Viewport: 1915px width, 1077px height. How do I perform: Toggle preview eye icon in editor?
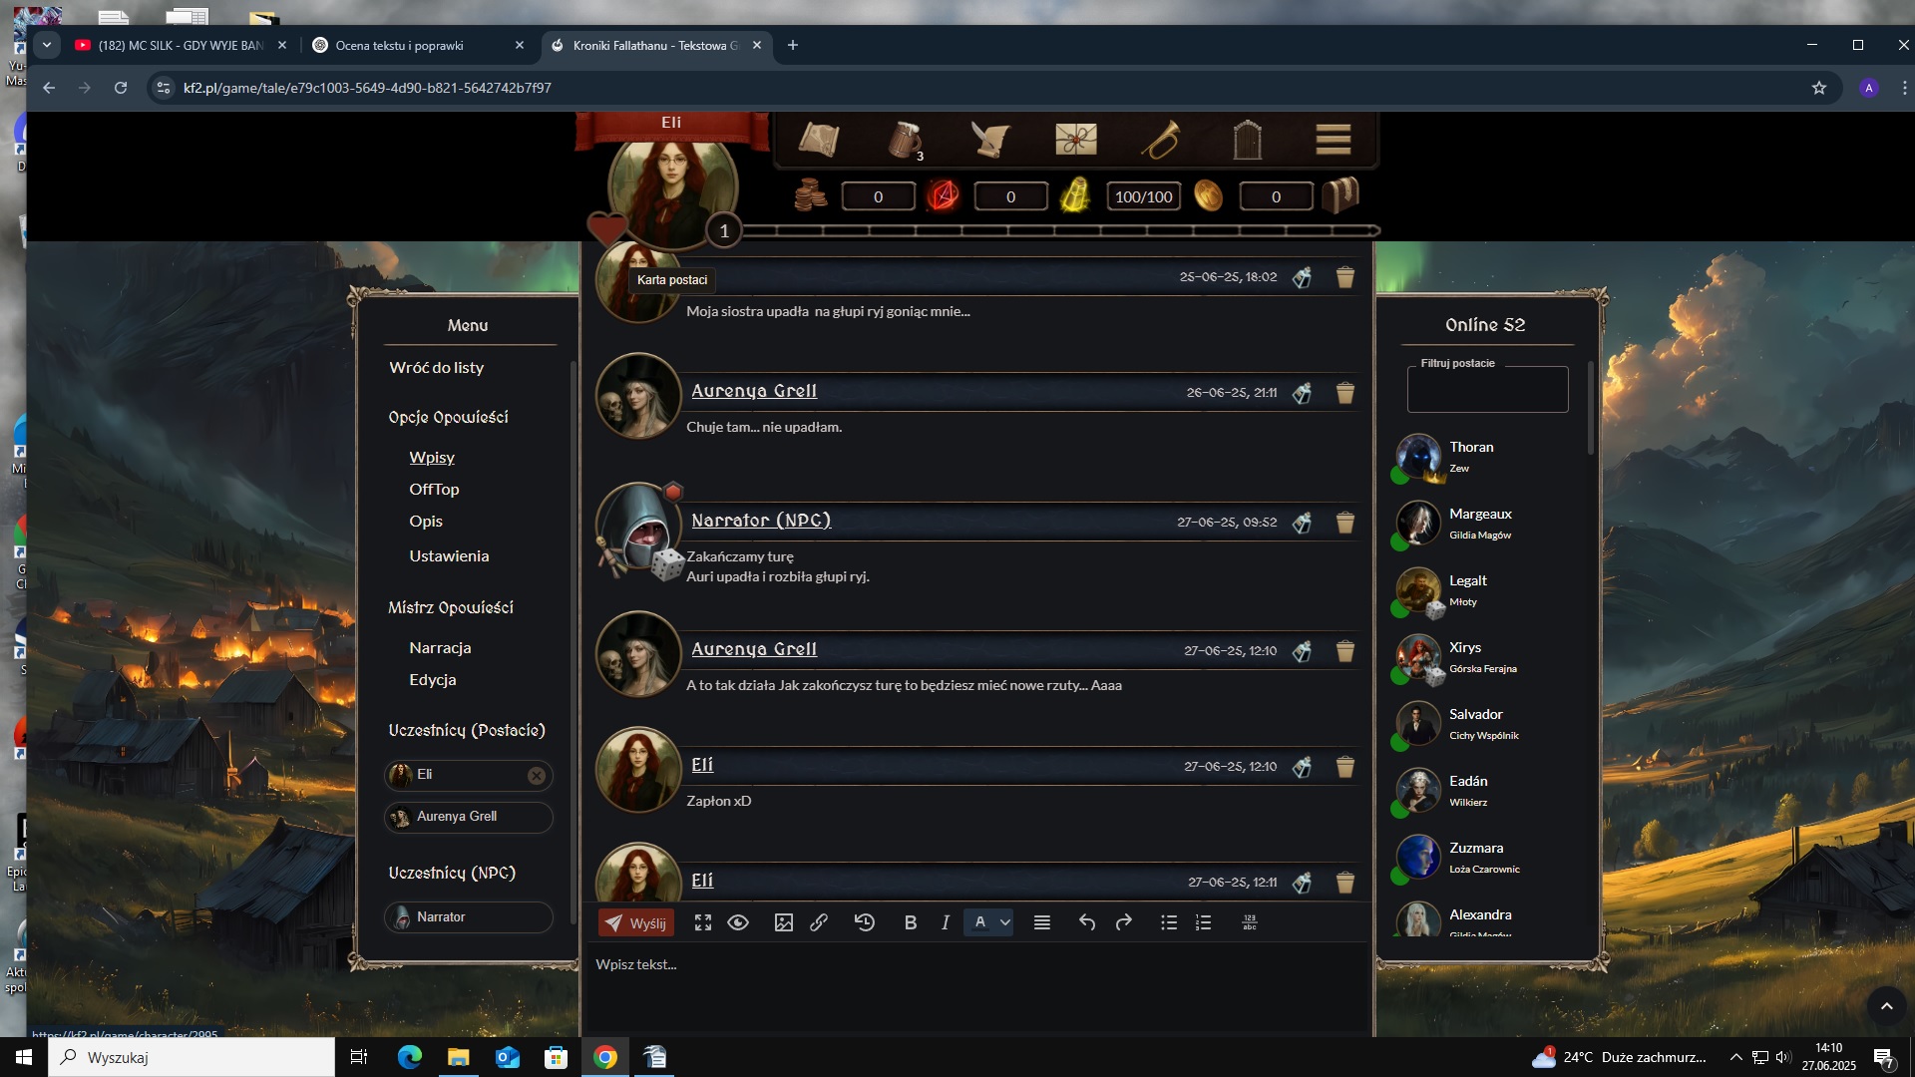click(x=738, y=923)
